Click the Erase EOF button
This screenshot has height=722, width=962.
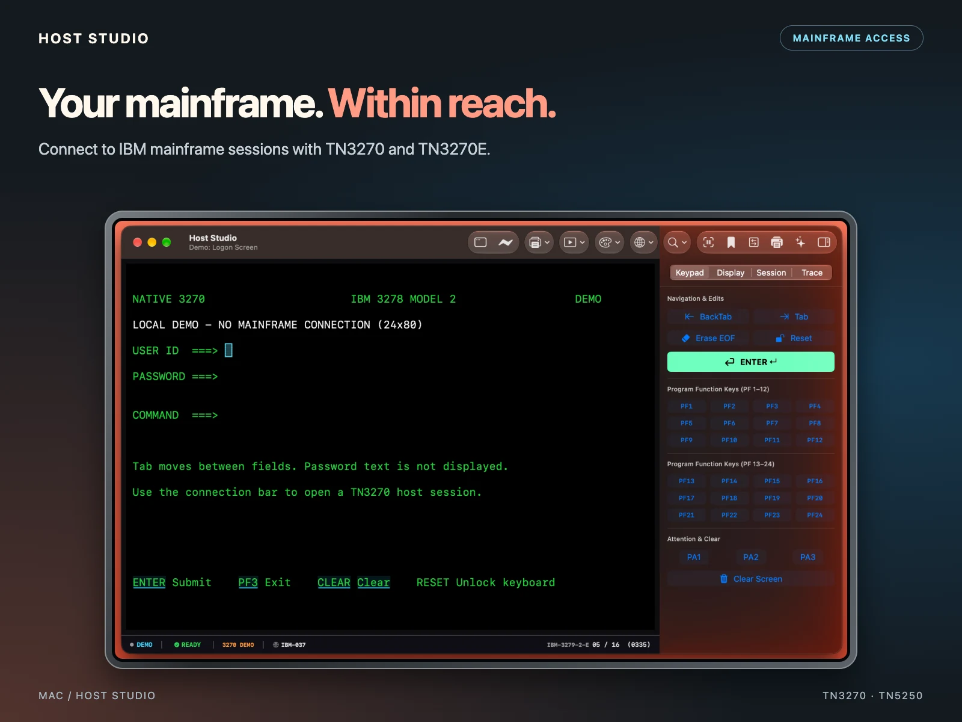point(708,338)
